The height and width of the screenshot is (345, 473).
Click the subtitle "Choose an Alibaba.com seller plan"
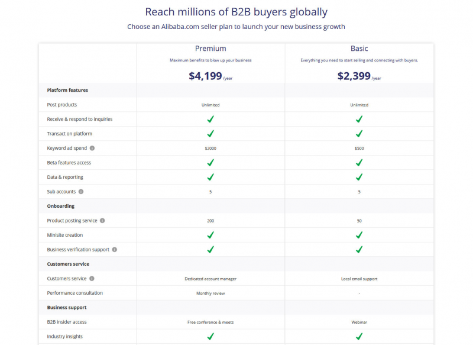pyautogui.click(x=236, y=27)
